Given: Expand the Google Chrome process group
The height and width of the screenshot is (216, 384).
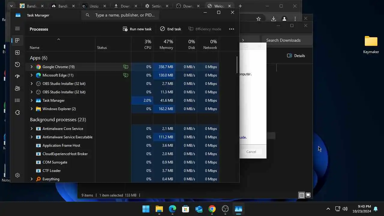Looking at the screenshot, I should (x=31, y=67).
